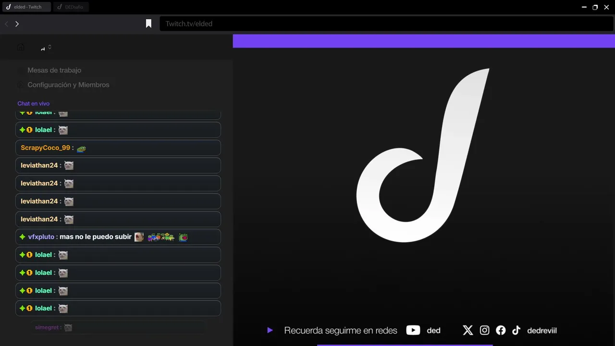This screenshot has height=346, width=615.
Task: Click the YouTube icon
Action: [x=413, y=330]
